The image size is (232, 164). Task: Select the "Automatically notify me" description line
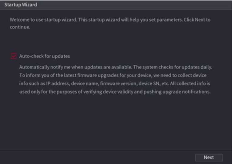[61, 67]
